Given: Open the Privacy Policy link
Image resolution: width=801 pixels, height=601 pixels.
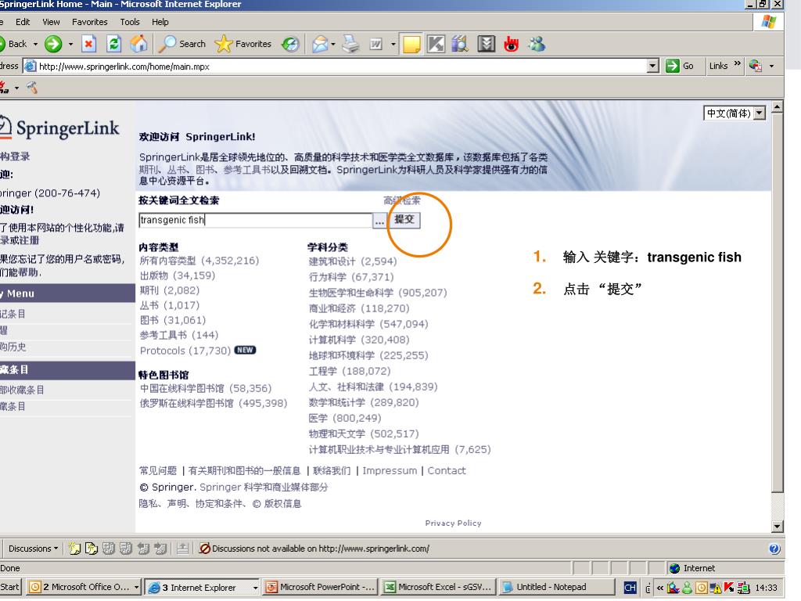Looking at the screenshot, I should tap(453, 524).
